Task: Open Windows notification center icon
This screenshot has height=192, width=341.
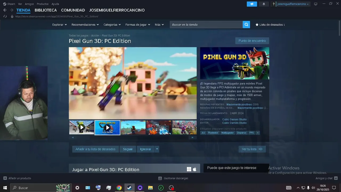Action: click(334, 188)
